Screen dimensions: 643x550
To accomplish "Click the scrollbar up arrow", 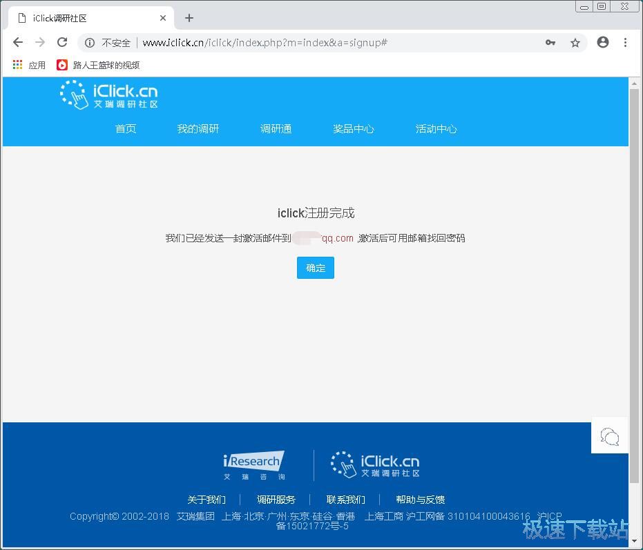I will tap(634, 84).
